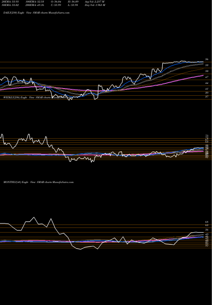The width and height of the screenshot is (212, 305).
Task: Select the low price 'L:' value
Action: [75, 5]
